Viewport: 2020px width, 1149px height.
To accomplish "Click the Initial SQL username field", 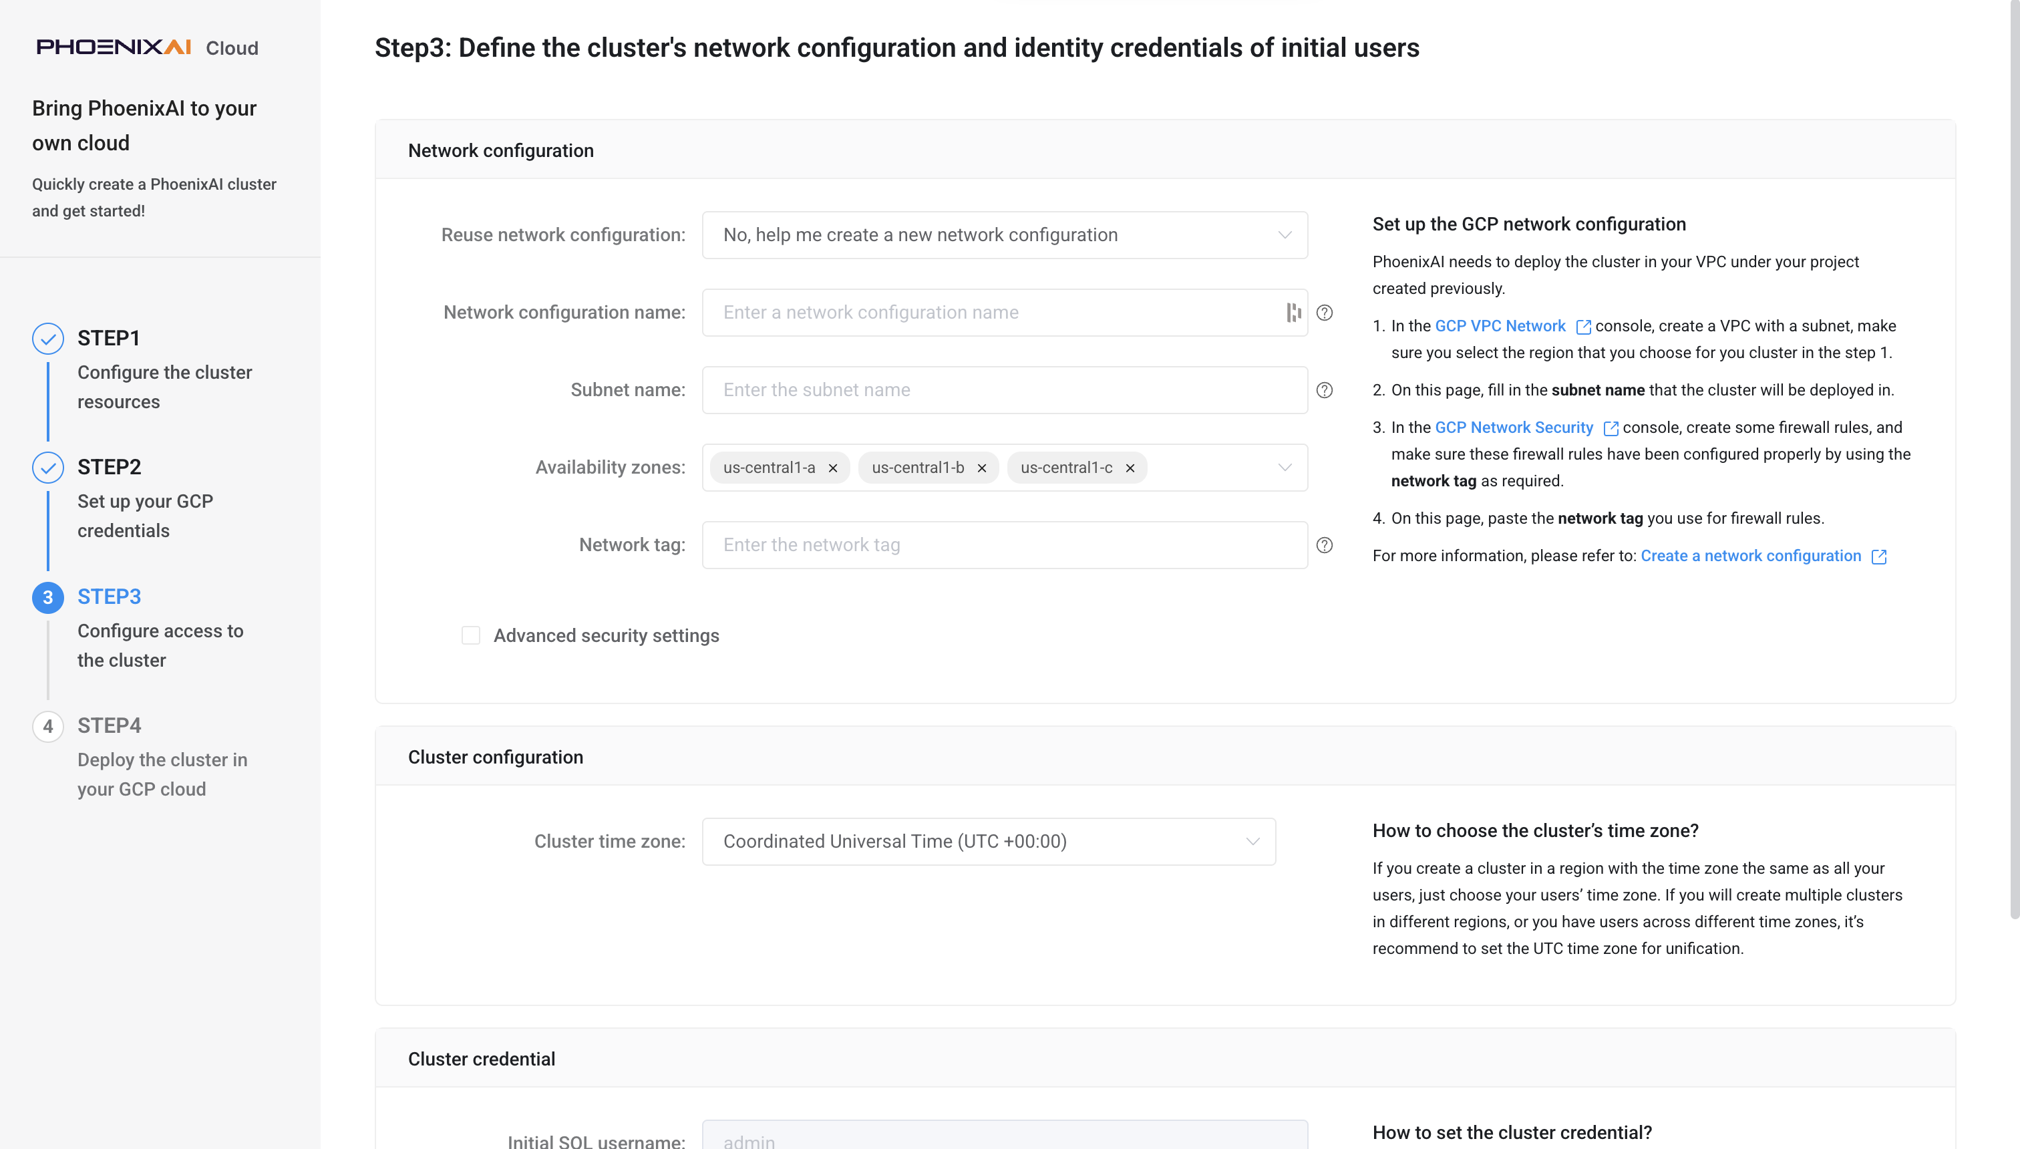I will click(x=1005, y=1135).
